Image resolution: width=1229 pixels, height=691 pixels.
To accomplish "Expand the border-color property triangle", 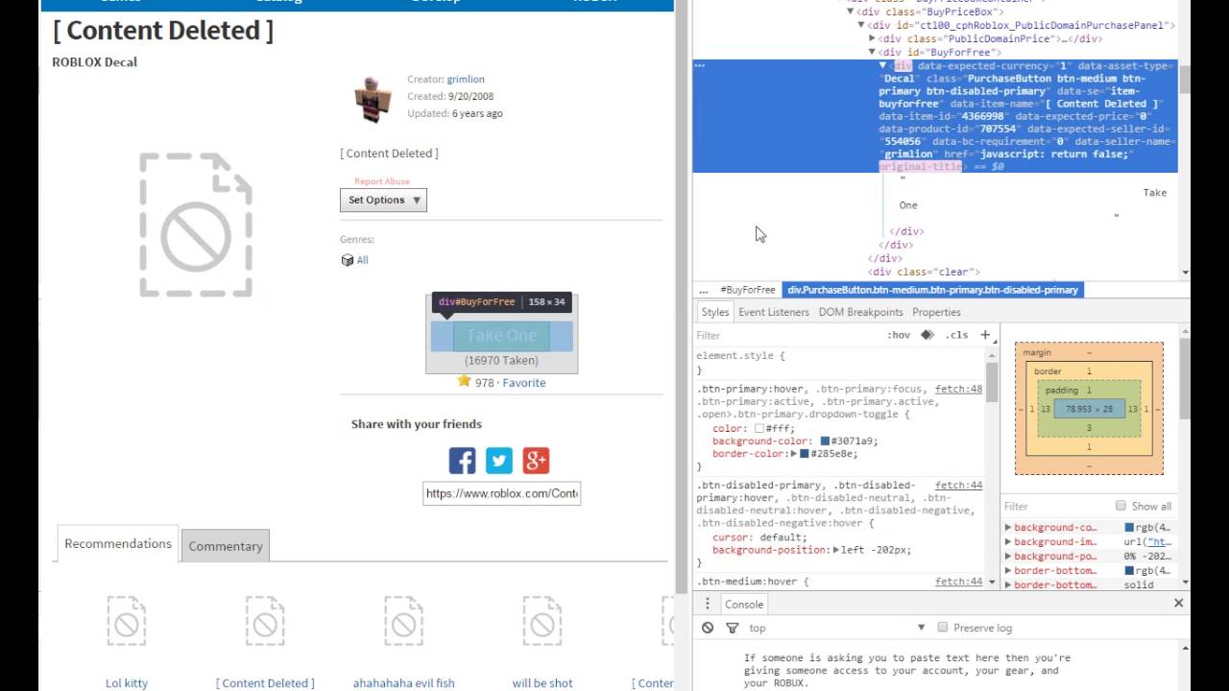I will click(793, 453).
